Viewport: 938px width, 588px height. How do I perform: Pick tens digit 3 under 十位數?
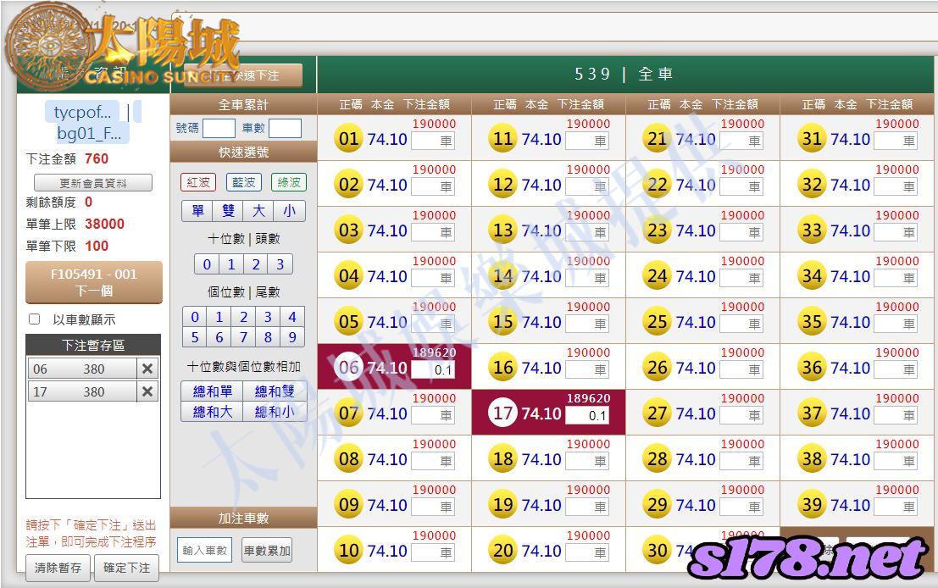[x=280, y=264]
